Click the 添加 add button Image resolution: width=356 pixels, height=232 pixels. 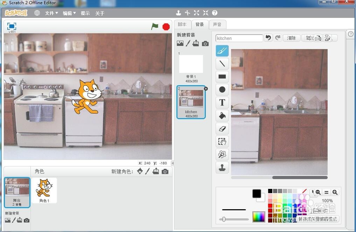click(308, 38)
